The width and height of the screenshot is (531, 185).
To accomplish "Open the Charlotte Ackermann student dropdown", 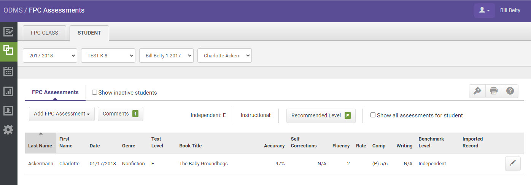I will (x=224, y=55).
